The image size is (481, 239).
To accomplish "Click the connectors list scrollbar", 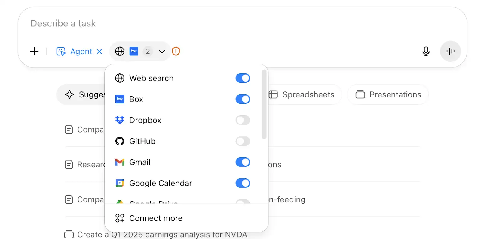I will pos(264,104).
